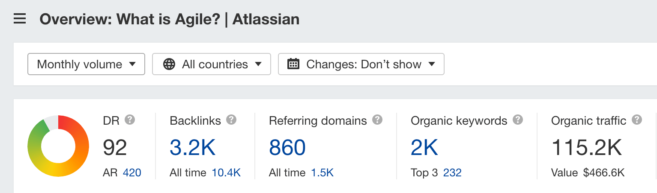Click help icon next to Organic traffic
The width and height of the screenshot is (657, 193).
pos(637,120)
